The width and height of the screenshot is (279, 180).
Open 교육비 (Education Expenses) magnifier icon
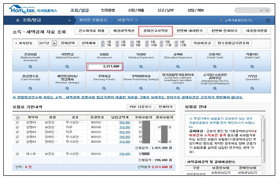pos(178,67)
